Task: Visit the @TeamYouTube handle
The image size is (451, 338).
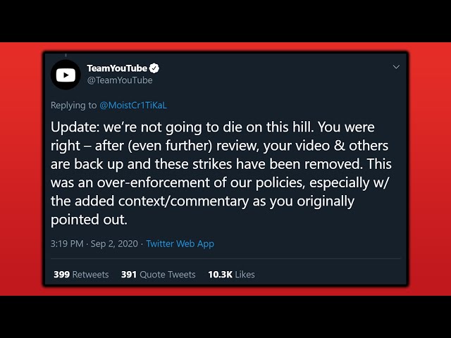Action: [x=120, y=80]
